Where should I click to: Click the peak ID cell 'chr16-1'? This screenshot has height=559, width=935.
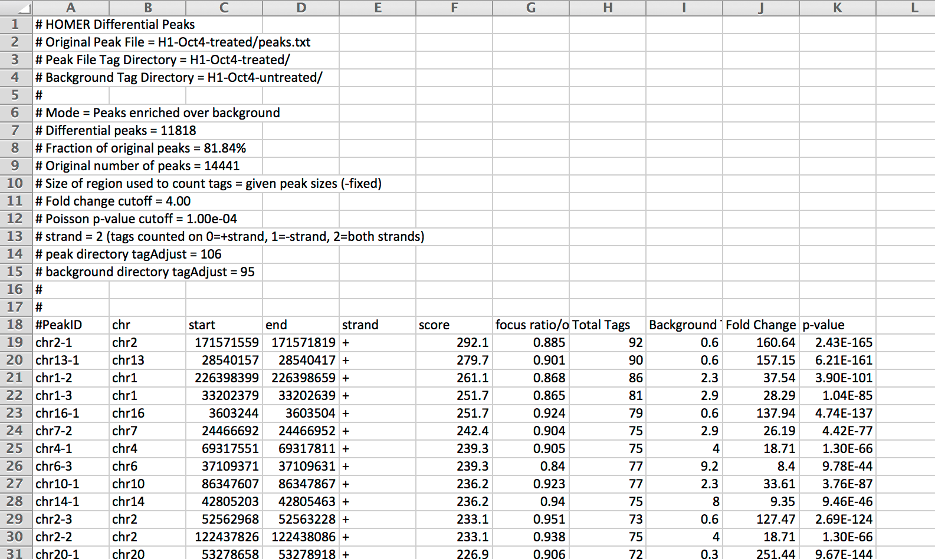click(x=71, y=413)
